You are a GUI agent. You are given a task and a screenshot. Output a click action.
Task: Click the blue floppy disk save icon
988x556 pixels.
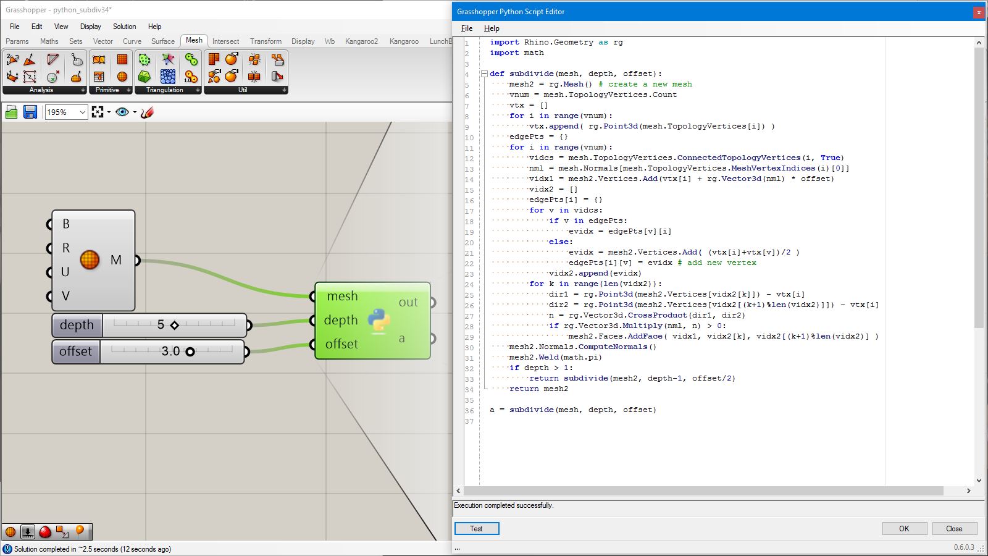(30, 112)
